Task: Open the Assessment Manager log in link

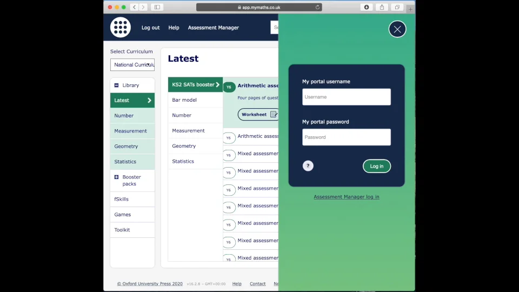Action: (x=347, y=197)
